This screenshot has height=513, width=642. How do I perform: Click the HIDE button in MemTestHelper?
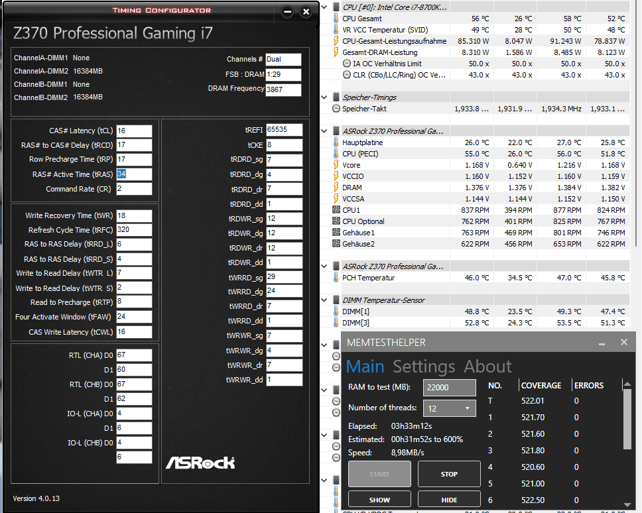[449, 500]
